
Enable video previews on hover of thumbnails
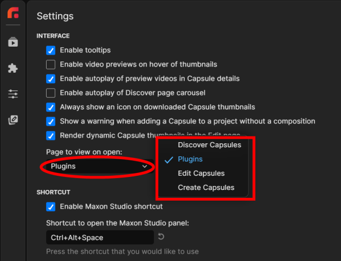point(51,64)
